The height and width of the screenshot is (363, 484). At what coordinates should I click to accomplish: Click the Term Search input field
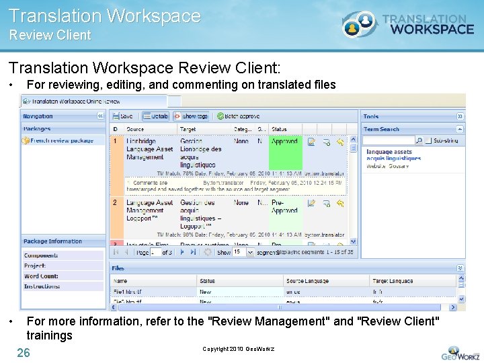[x=389, y=140]
